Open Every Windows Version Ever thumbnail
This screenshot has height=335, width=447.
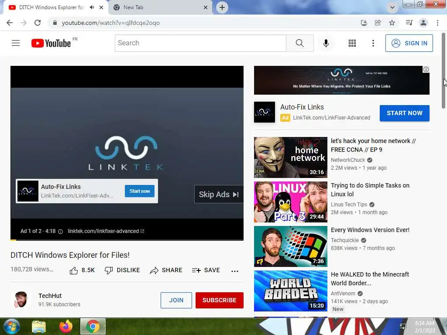290,246
